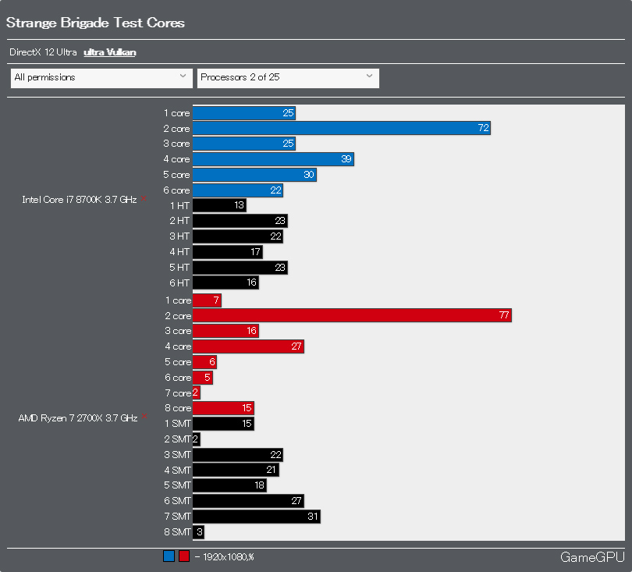Expand the Processors 2 of 25 dropdown

[288, 78]
